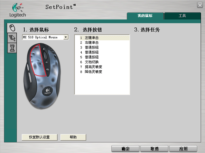Viewport: 205px width, 153px height.
Task: Close the SetPoint window
Action: 200,5
